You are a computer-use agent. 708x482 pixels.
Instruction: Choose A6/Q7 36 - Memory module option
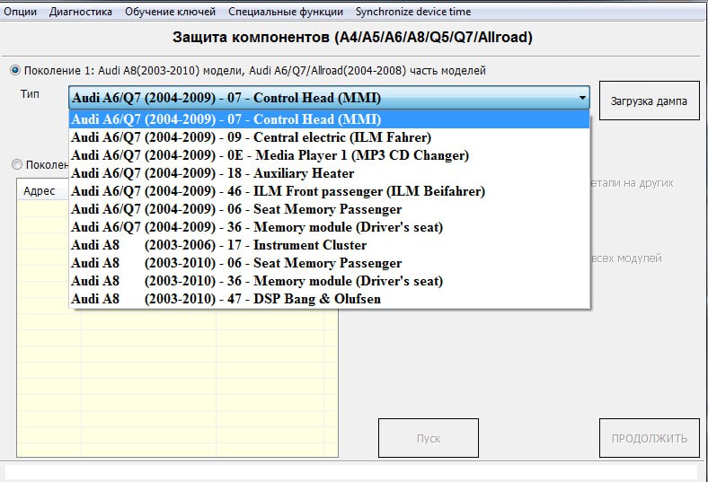click(329, 227)
